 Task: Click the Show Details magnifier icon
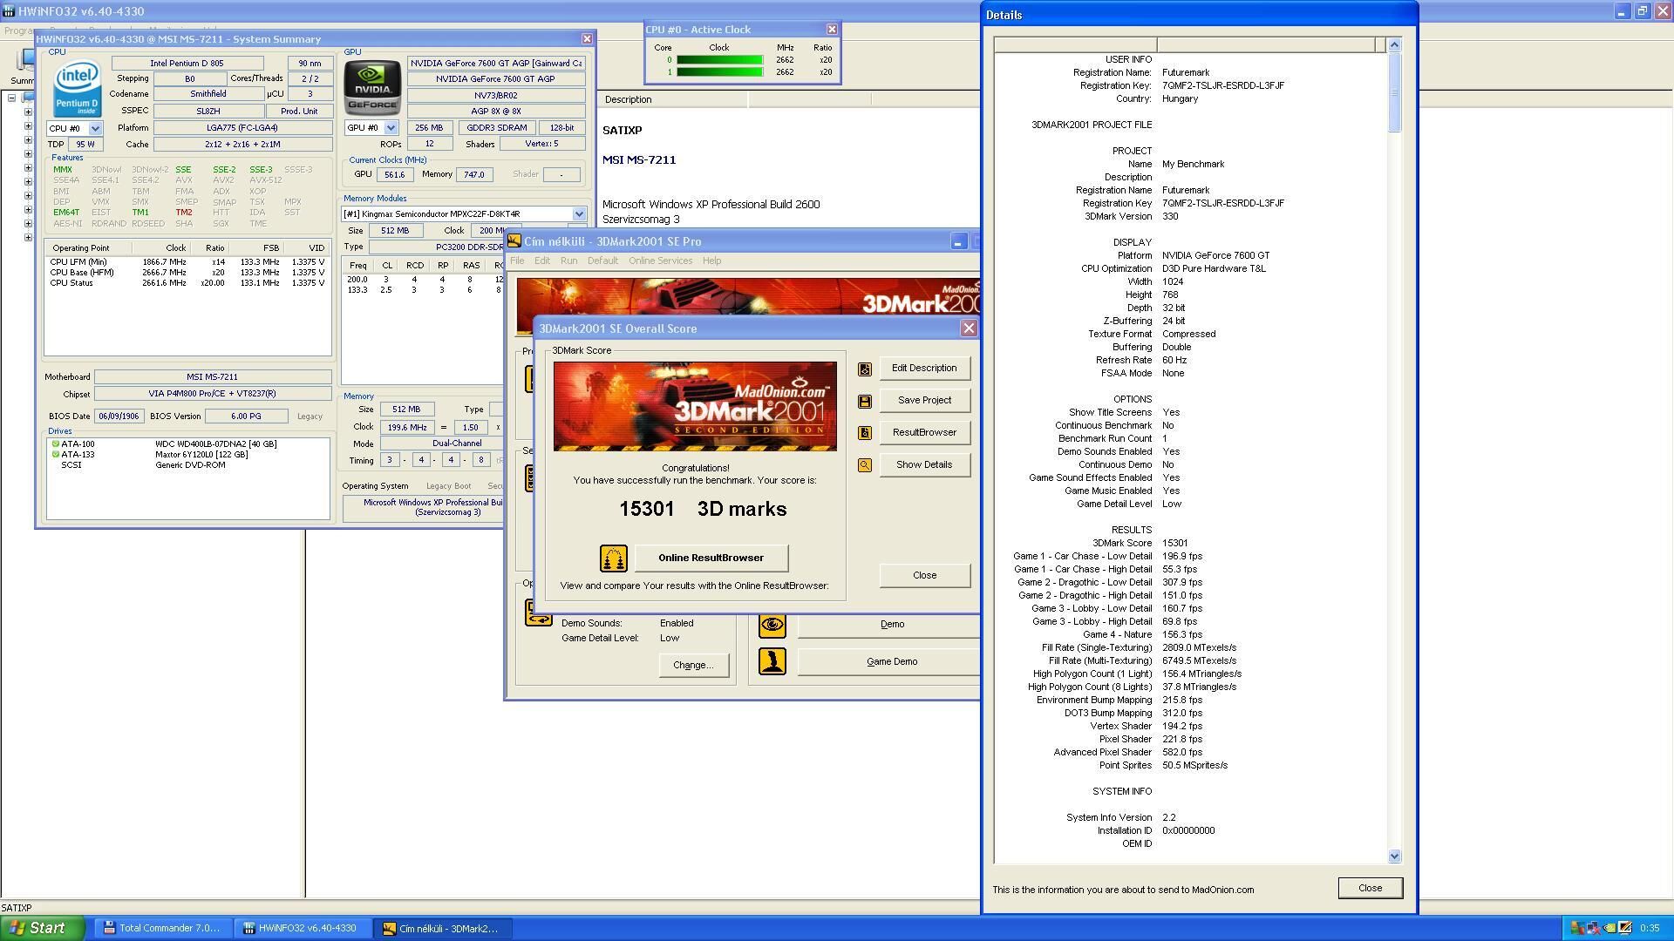coord(864,465)
